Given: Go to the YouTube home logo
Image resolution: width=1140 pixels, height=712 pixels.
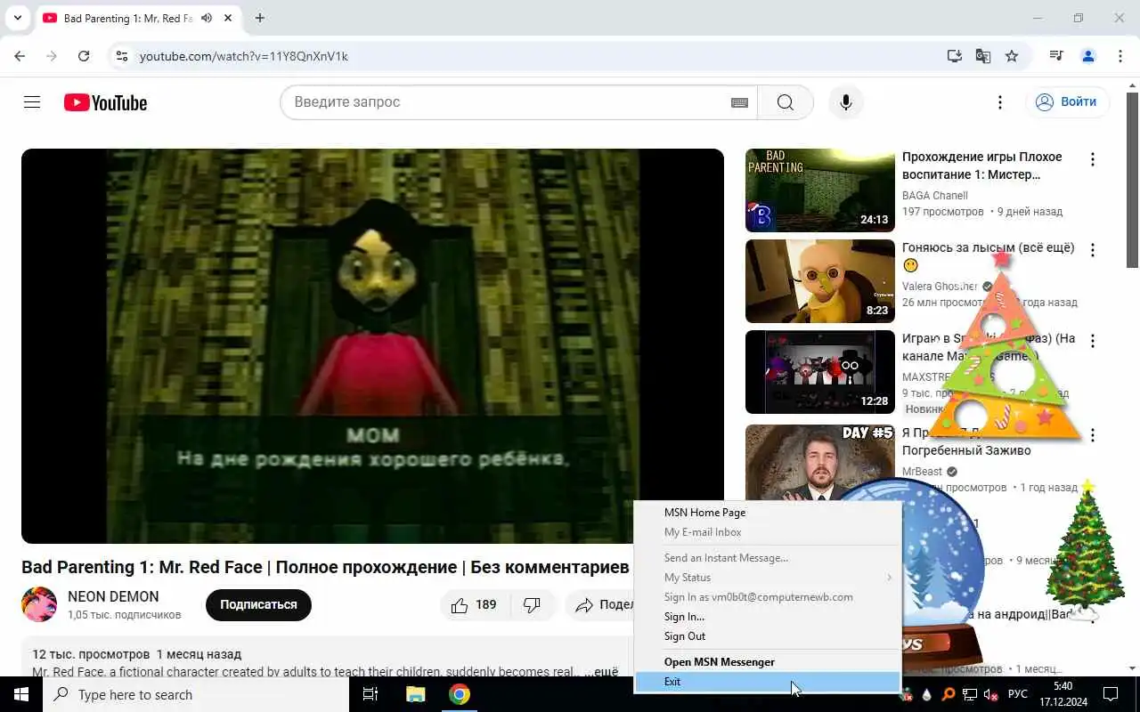Looking at the screenshot, I should [x=105, y=102].
